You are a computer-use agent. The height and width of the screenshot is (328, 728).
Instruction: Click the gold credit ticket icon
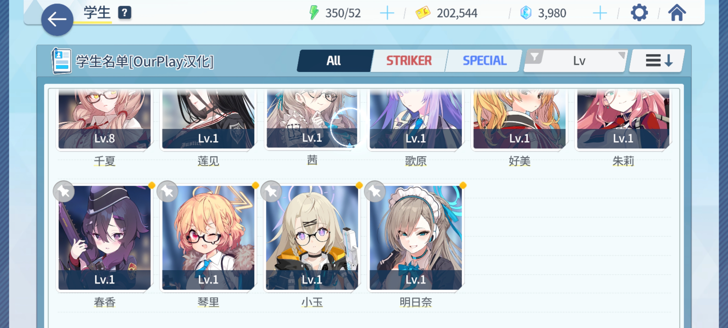point(423,13)
